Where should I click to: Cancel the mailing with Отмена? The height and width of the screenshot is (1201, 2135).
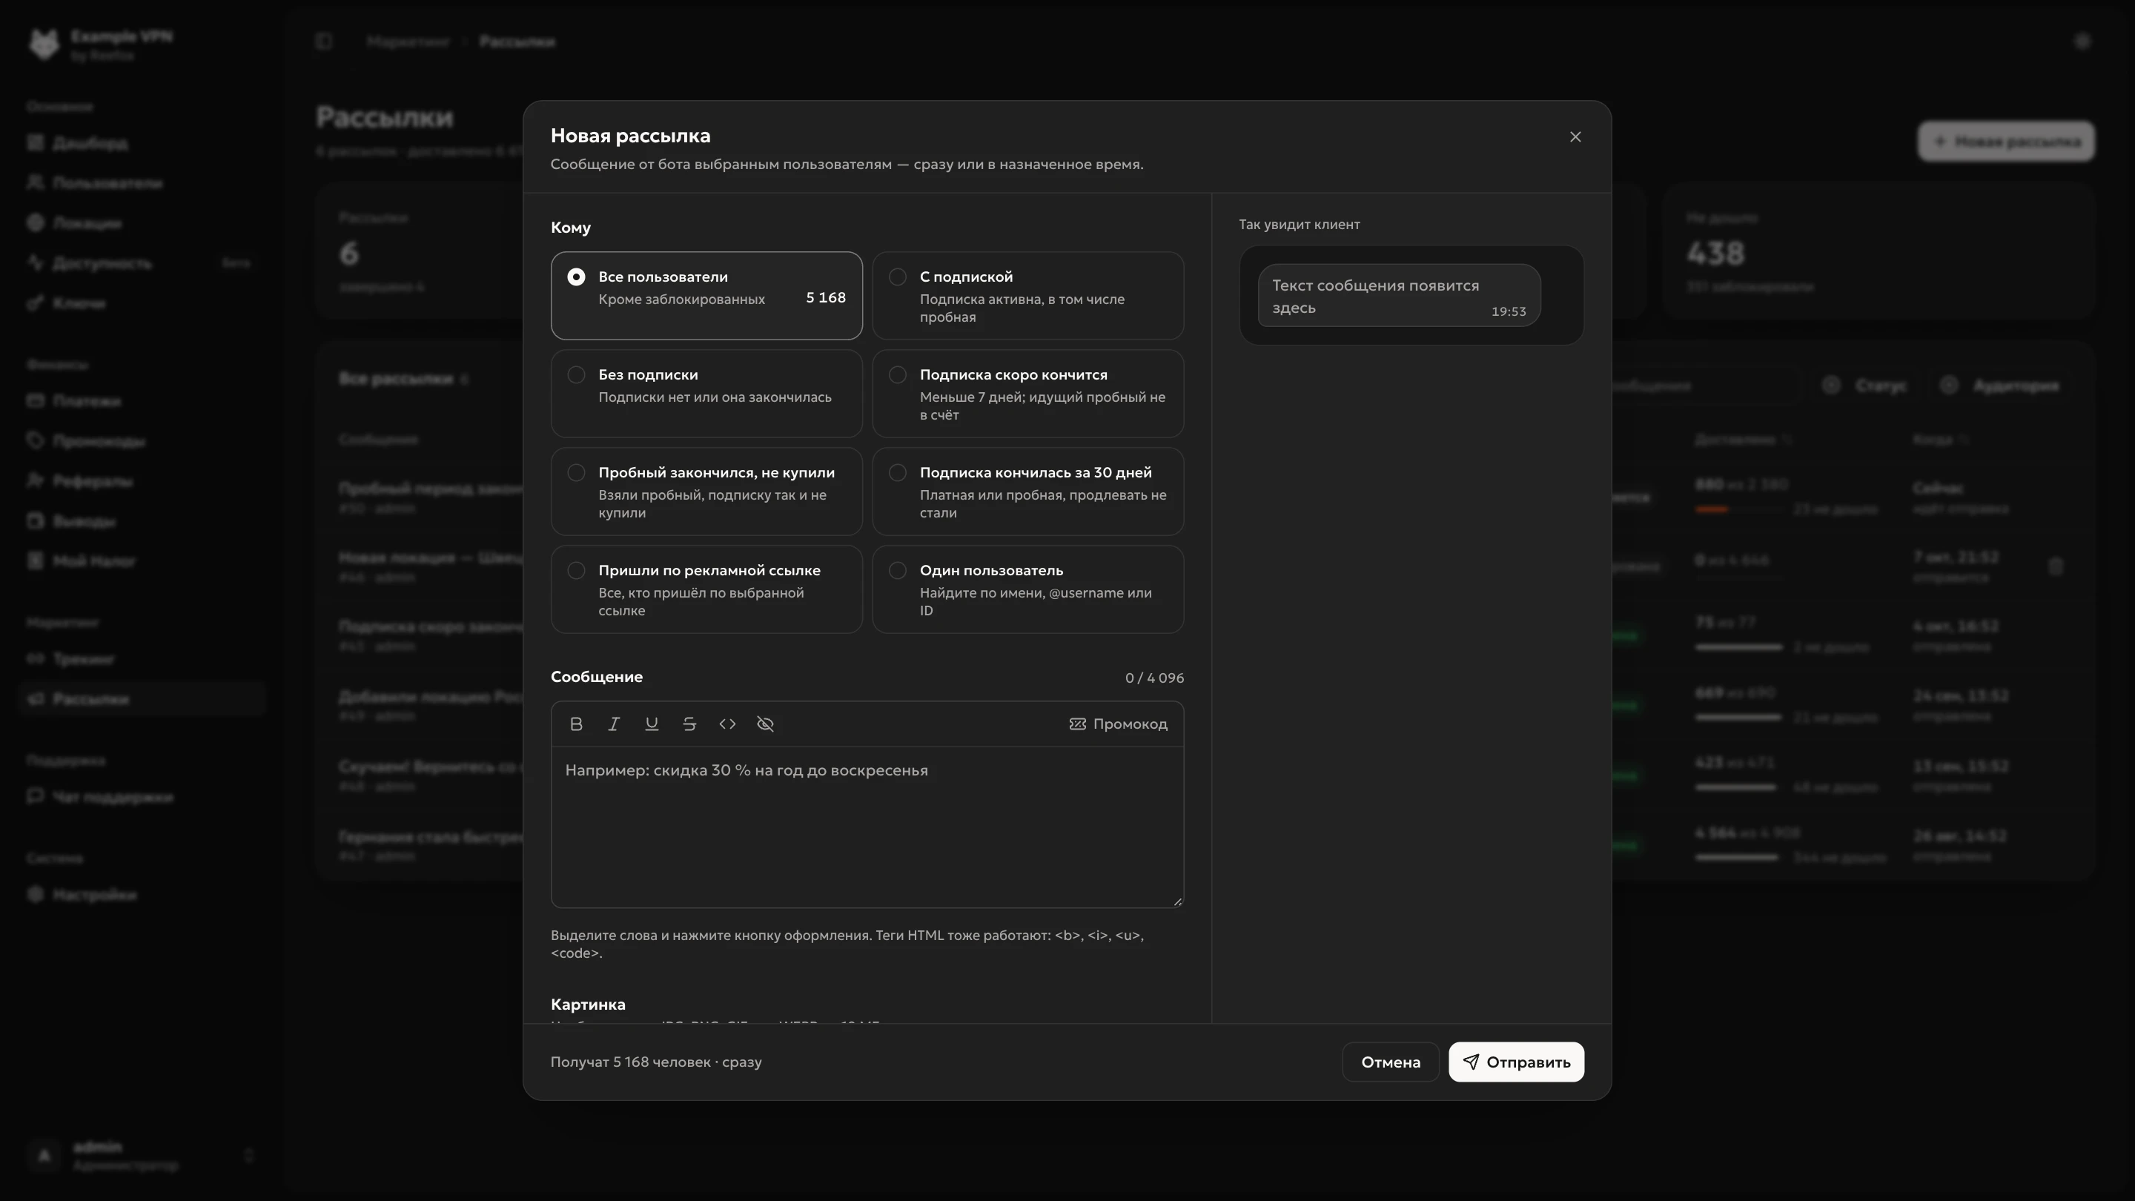(x=1391, y=1062)
